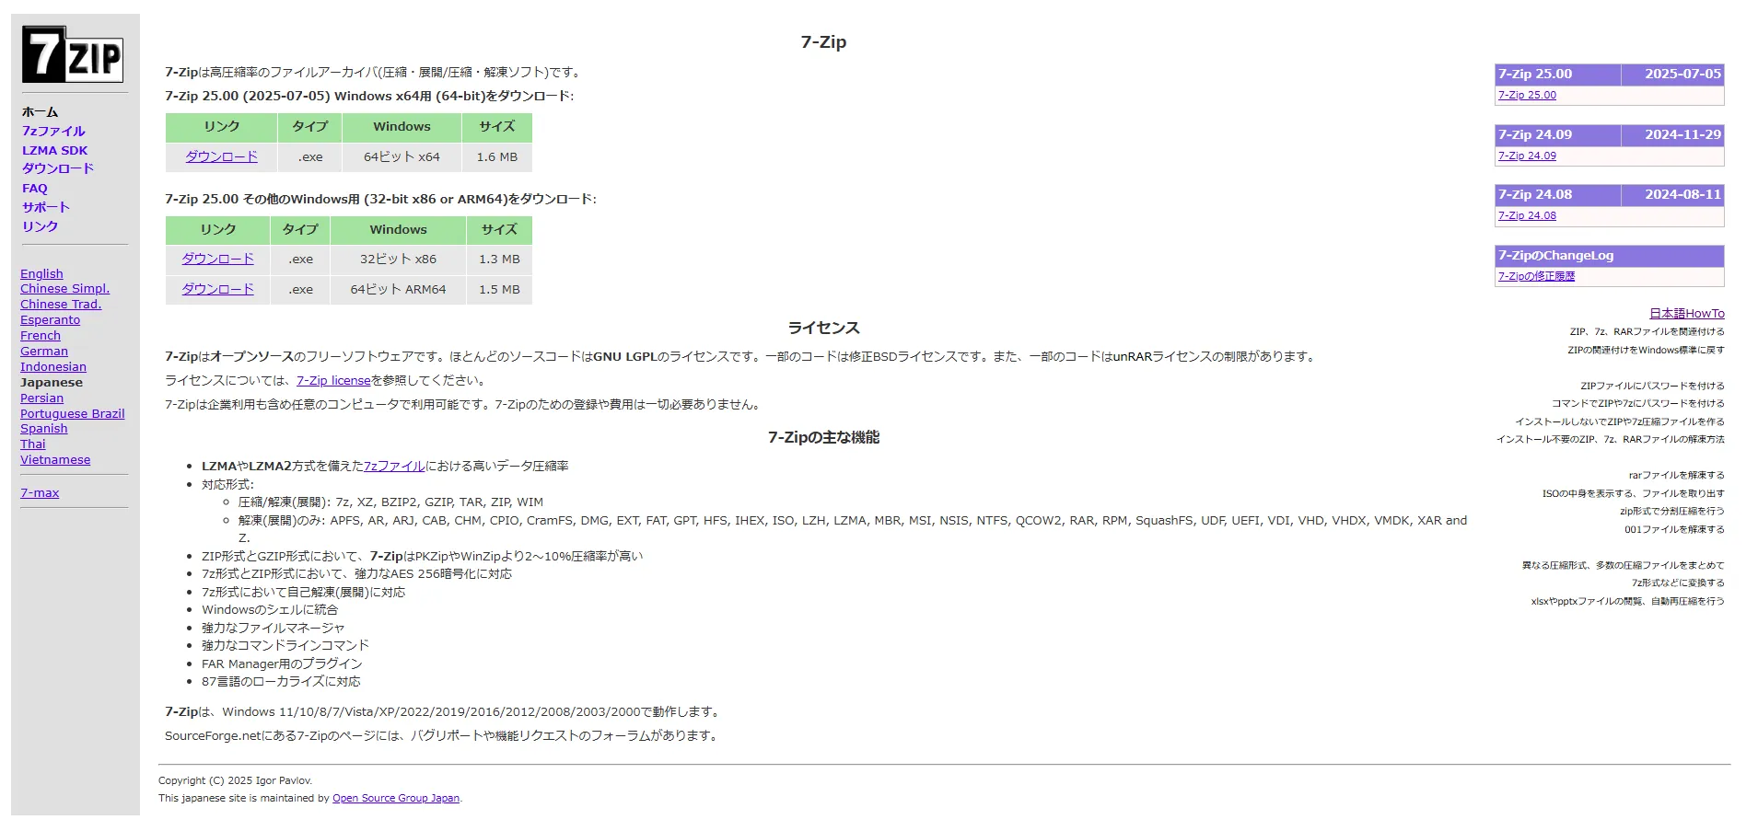Image resolution: width=1758 pixels, height=831 pixels.
Task: Open the 7-Zip 24.09 news link
Action: 1527,156
